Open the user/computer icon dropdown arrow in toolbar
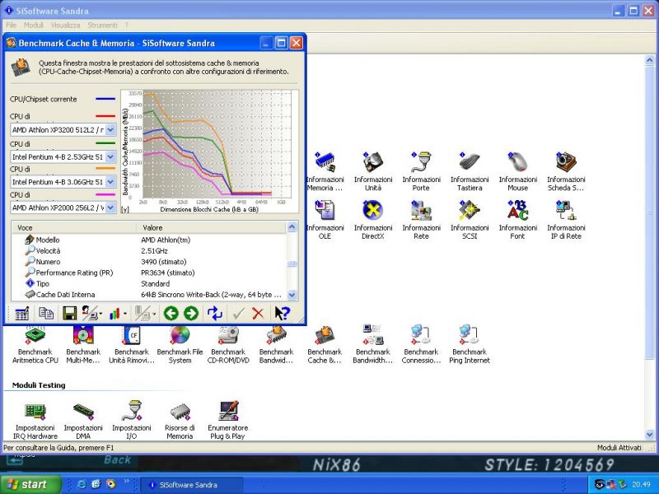This screenshot has width=659, height=494. point(100,314)
